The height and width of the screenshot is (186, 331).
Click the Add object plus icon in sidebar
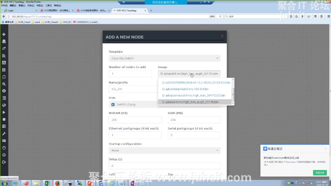click(x=4, y=34)
